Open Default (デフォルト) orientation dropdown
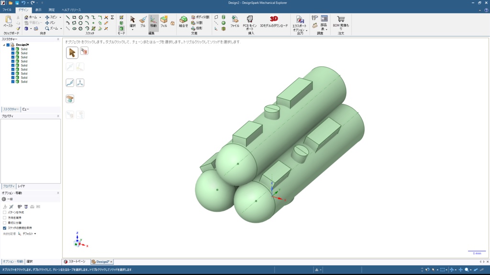490x275 pixels. (35, 233)
